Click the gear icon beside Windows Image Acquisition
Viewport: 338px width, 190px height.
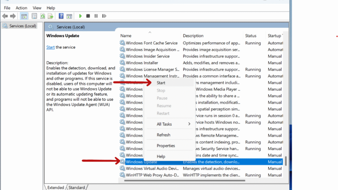pyautogui.click(x=122, y=49)
